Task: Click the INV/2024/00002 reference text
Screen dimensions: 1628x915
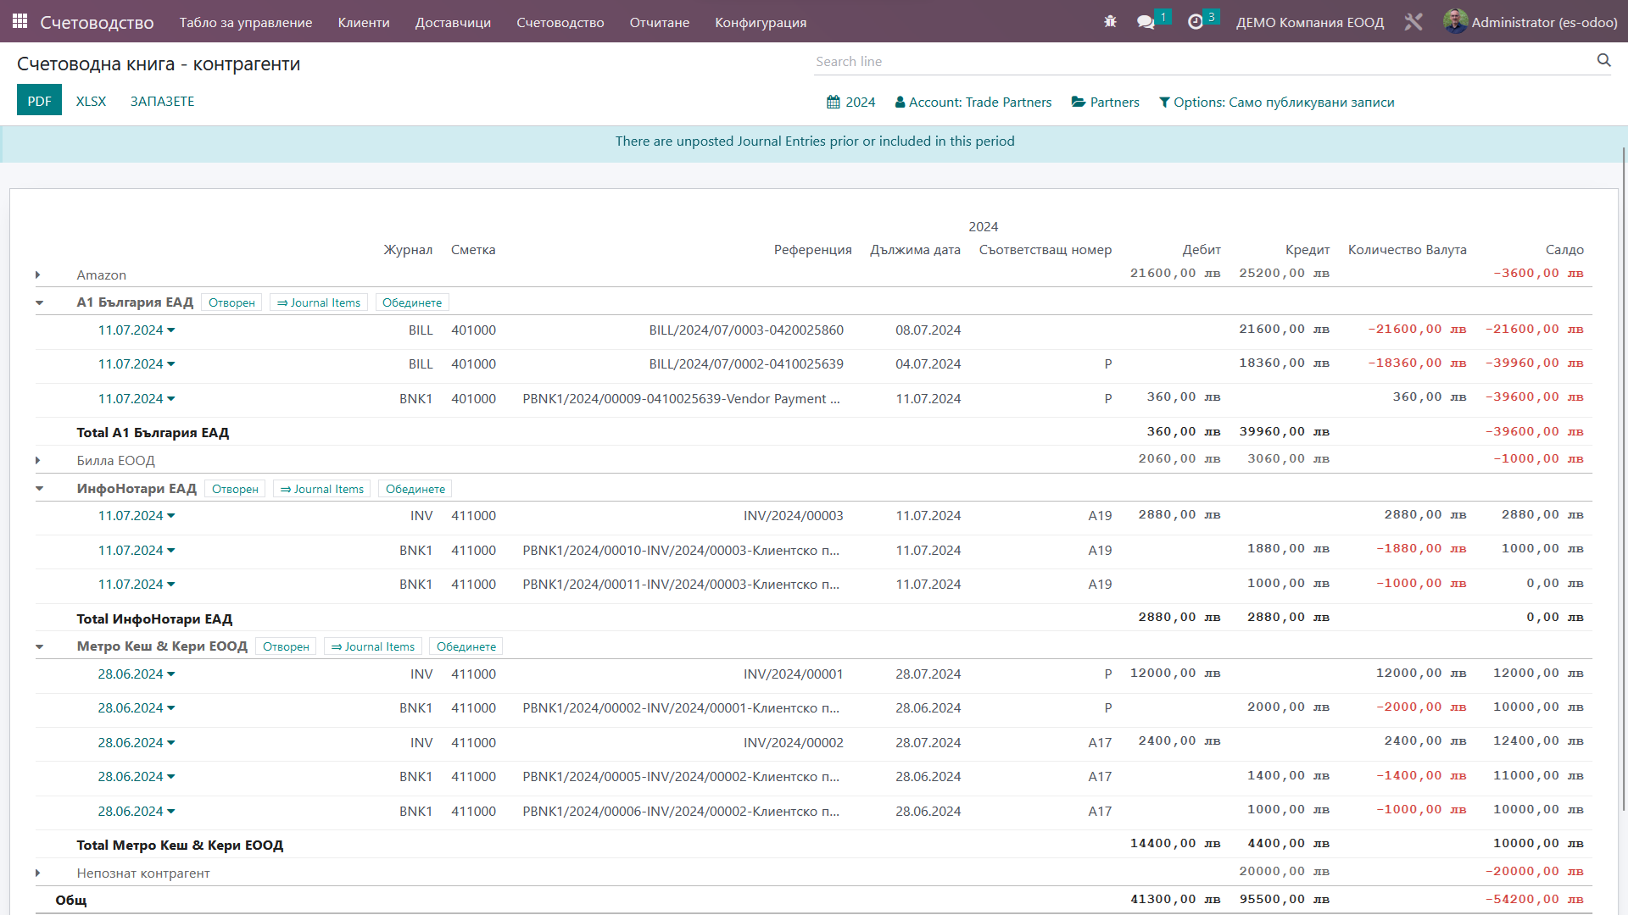Action: coord(794,743)
